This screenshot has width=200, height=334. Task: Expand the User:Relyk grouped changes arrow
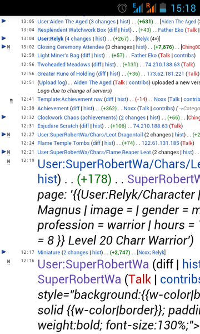click(4, 38)
